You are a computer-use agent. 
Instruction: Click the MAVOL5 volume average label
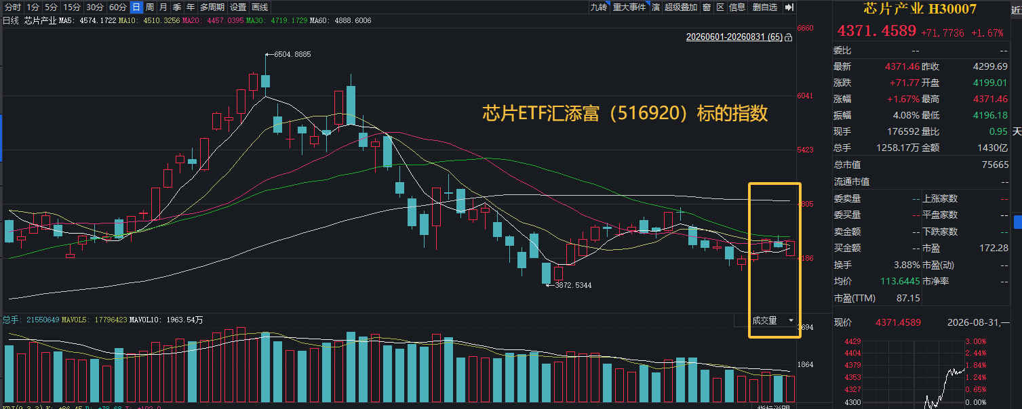click(x=96, y=320)
